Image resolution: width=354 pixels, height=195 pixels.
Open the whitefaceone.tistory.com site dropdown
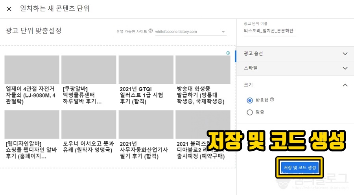(190, 32)
